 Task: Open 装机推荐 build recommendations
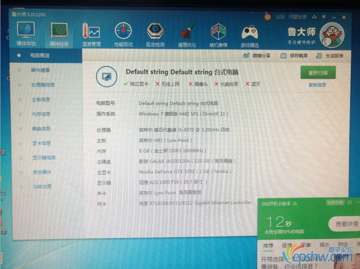pos(218,36)
